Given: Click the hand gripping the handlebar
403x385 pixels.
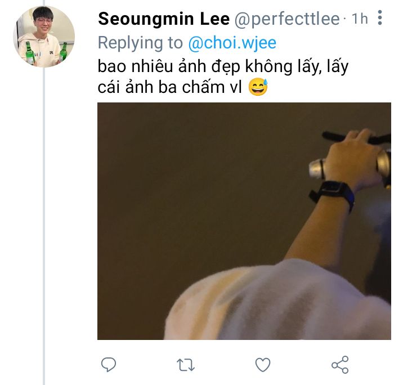Looking at the screenshot, I should tap(353, 158).
